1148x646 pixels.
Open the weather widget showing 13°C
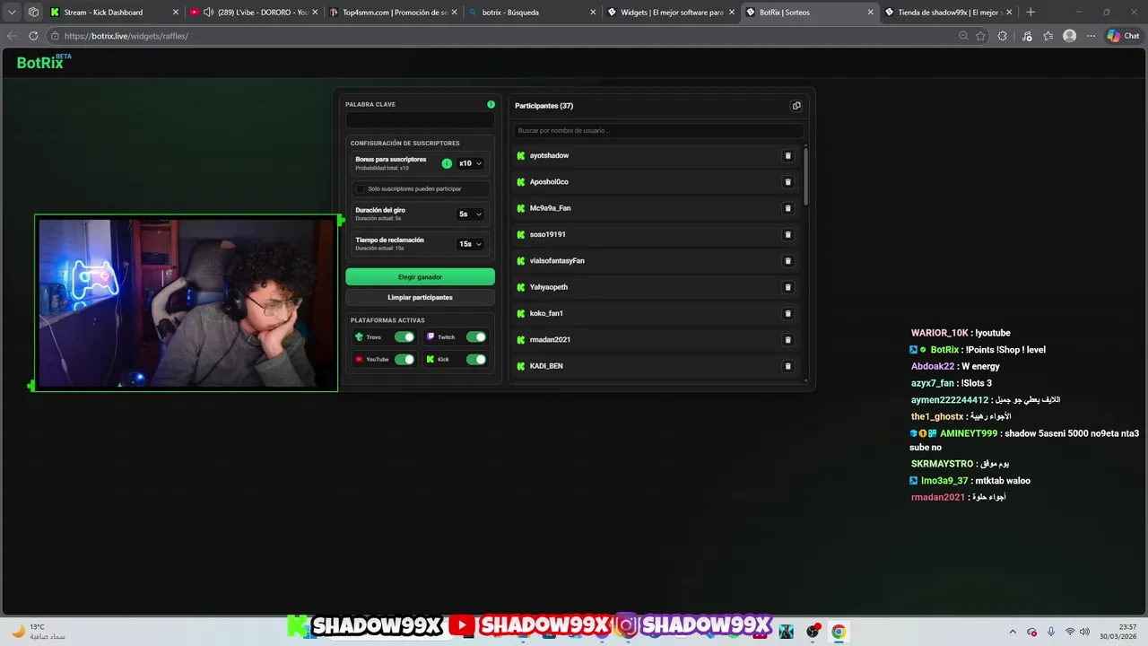click(x=36, y=632)
